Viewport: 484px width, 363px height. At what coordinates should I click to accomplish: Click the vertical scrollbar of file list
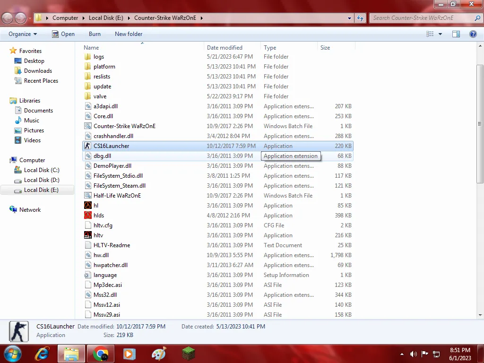(480, 123)
